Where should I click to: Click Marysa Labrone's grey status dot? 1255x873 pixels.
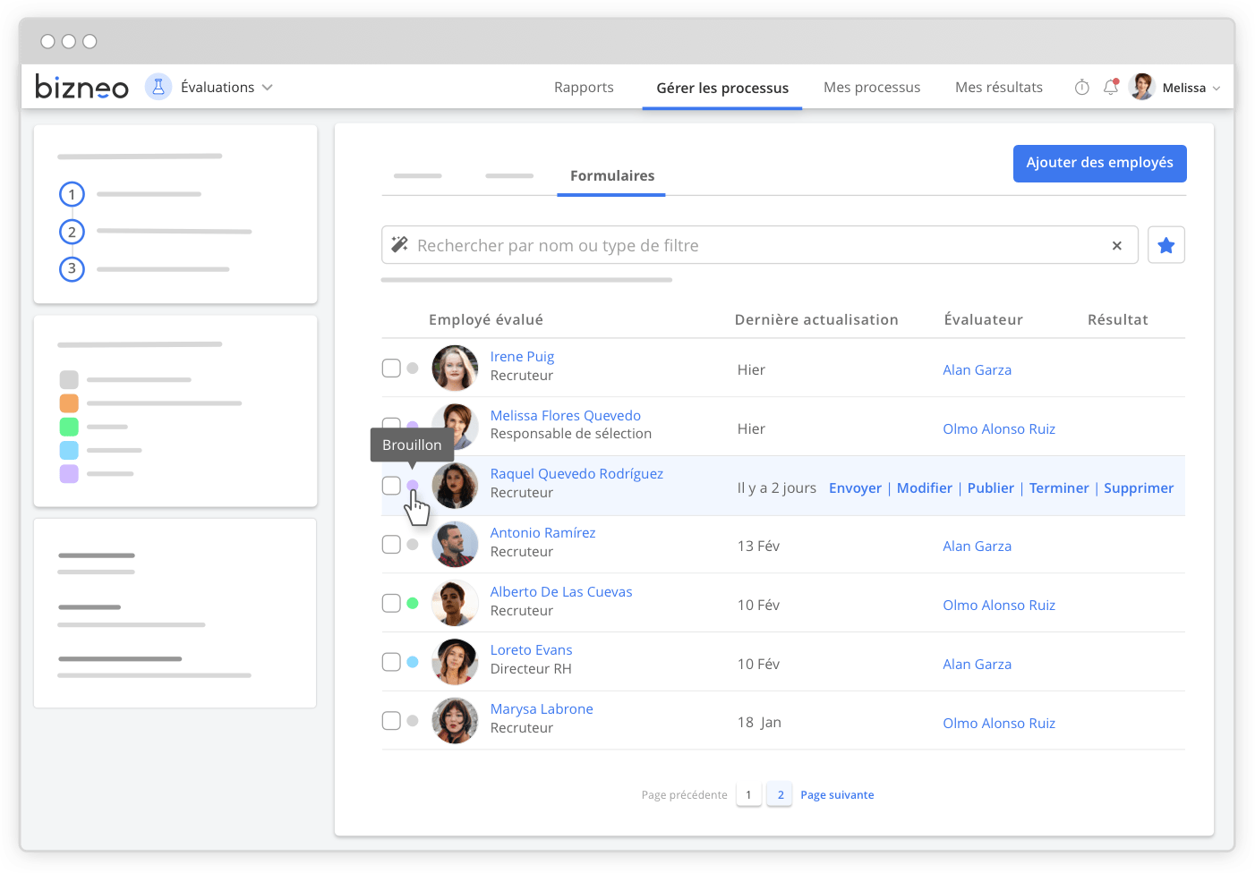pyautogui.click(x=413, y=720)
